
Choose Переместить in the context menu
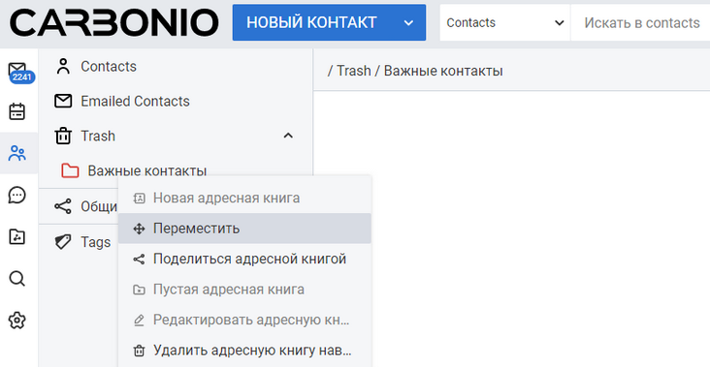(244, 229)
